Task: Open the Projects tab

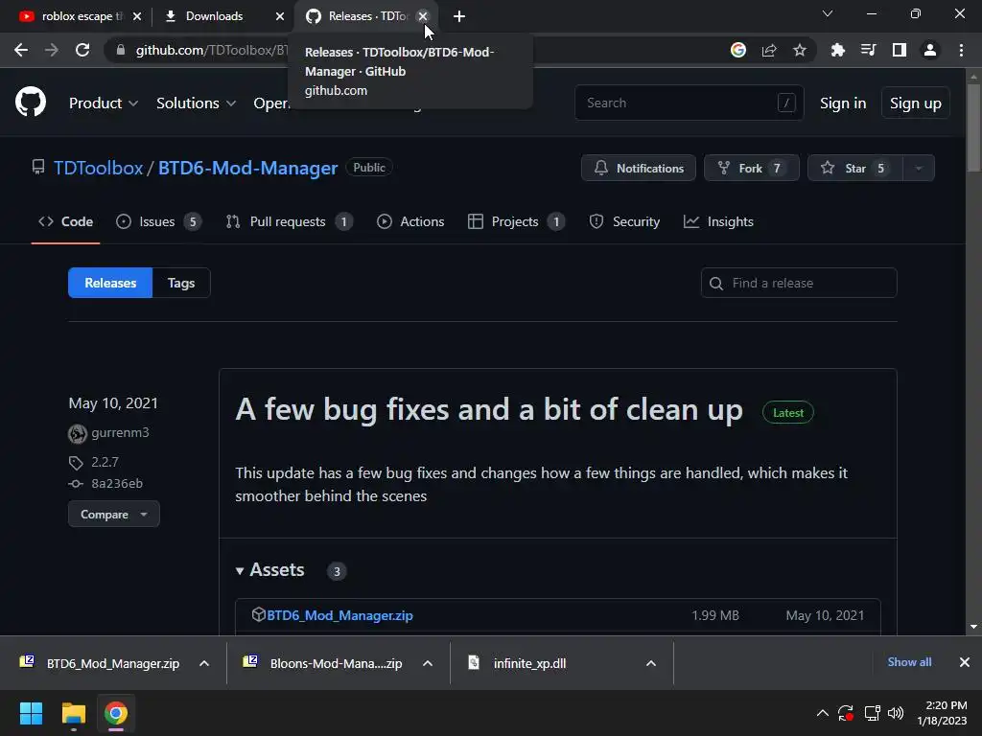Action: (517, 221)
